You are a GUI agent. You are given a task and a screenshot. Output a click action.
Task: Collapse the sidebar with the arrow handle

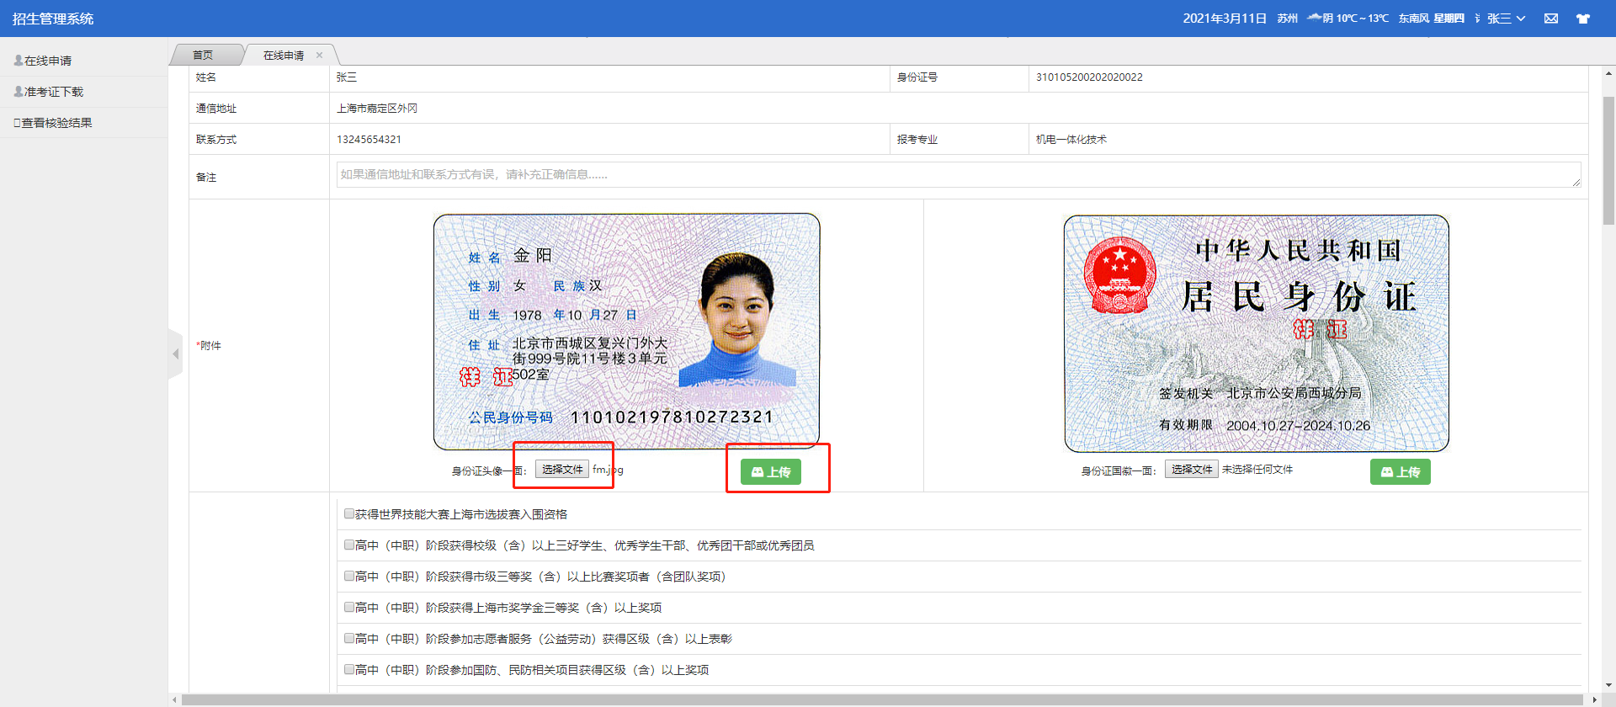[x=175, y=353]
